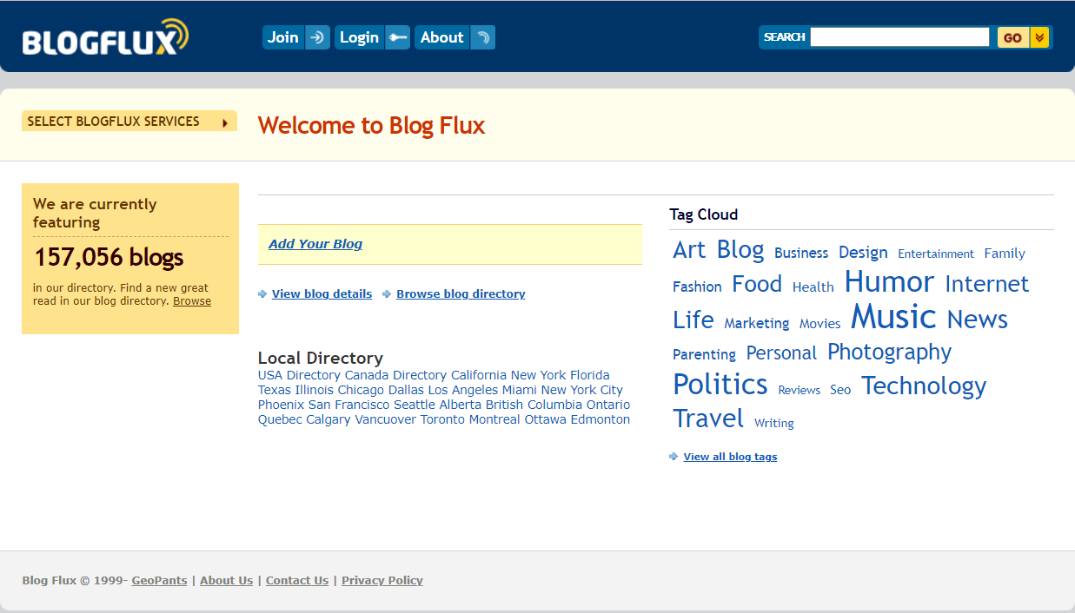Click the GO search button
Screen dimensions: 1075x613
1013,37
